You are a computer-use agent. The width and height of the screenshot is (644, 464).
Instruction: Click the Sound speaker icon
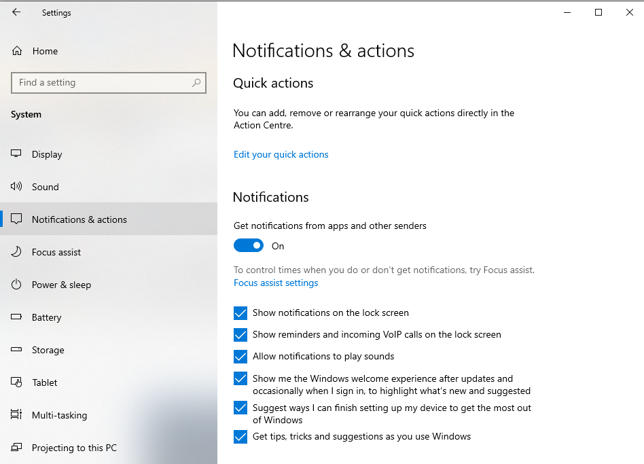[x=16, y=186]
